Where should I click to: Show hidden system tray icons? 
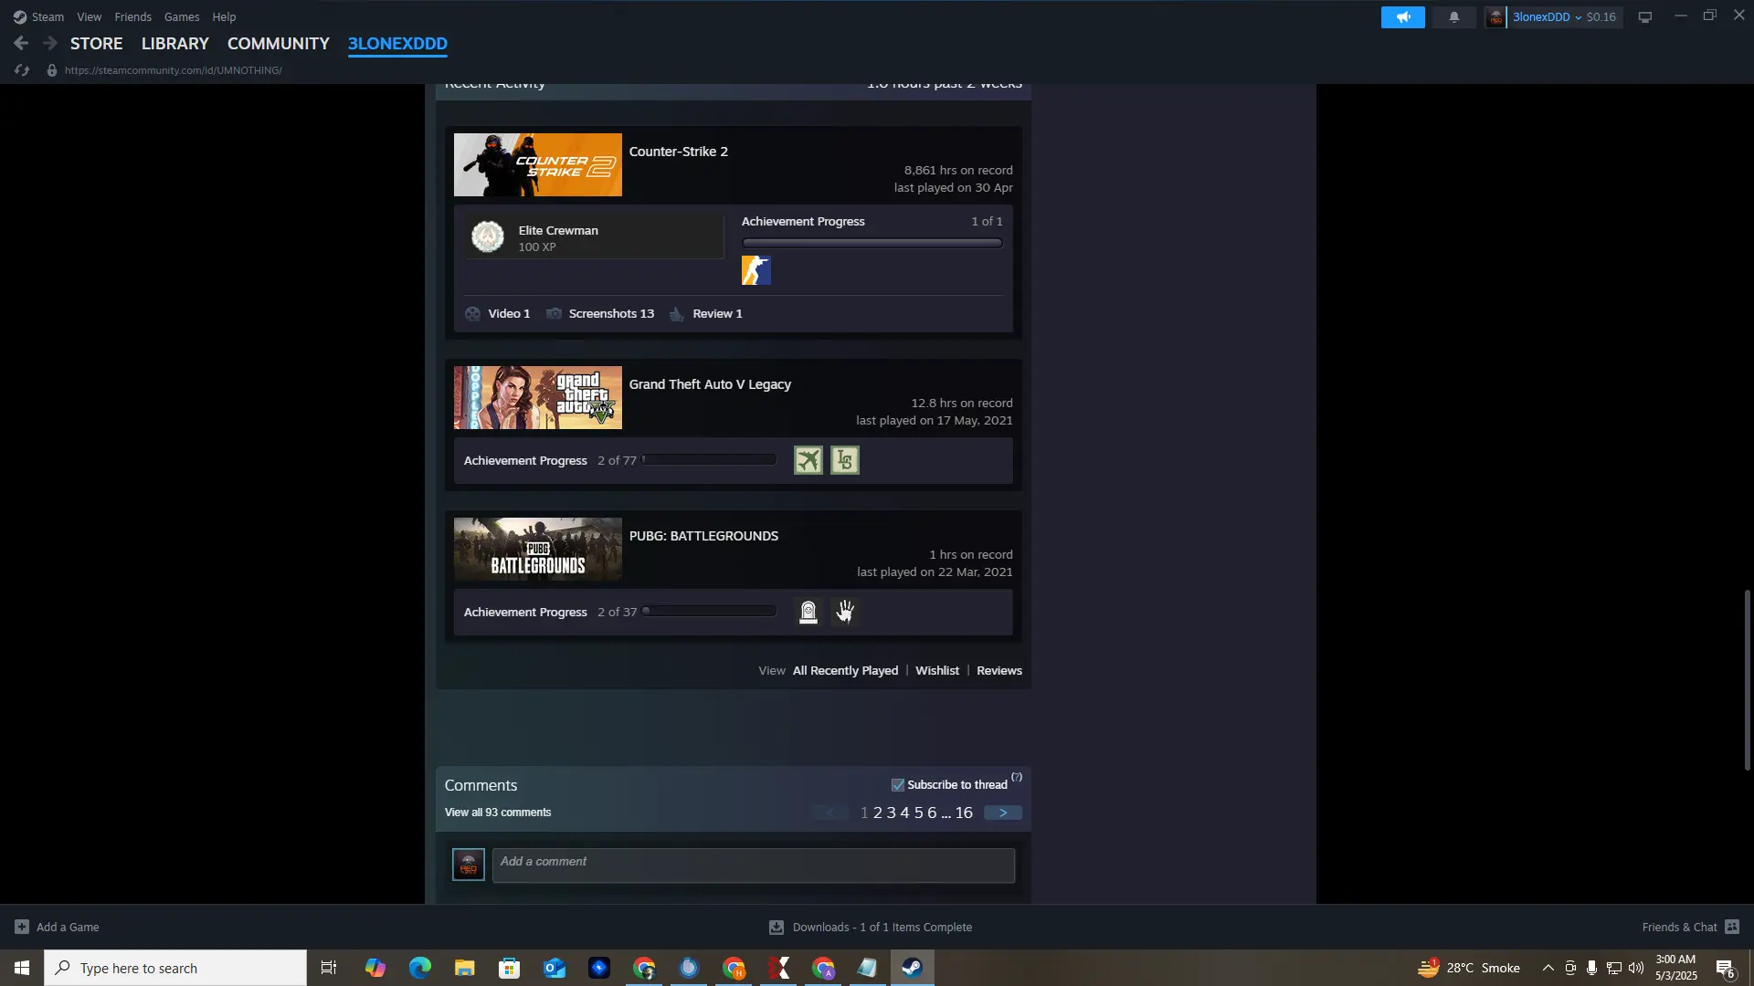point(1548,968)
